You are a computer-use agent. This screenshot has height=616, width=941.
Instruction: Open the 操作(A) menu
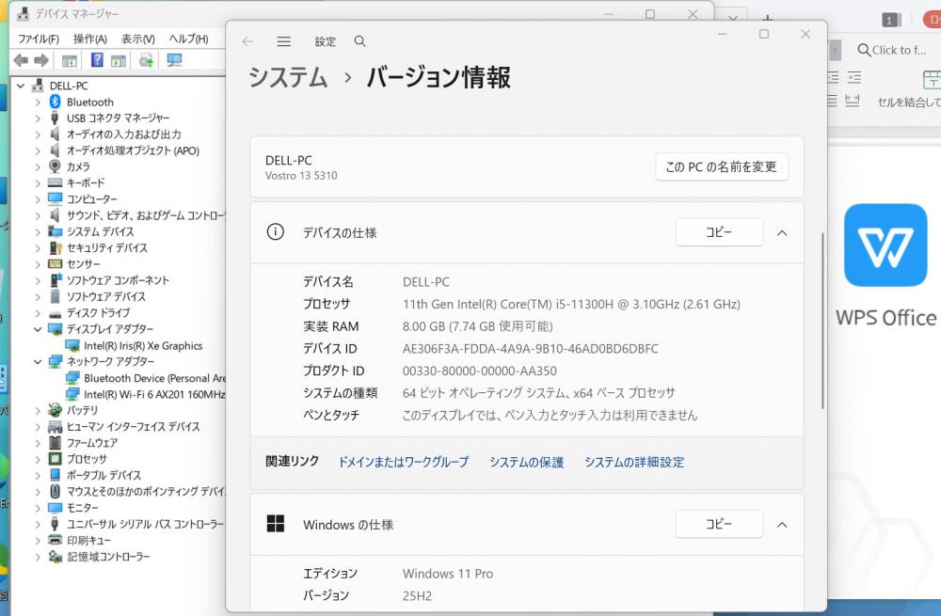pos(89,39)
